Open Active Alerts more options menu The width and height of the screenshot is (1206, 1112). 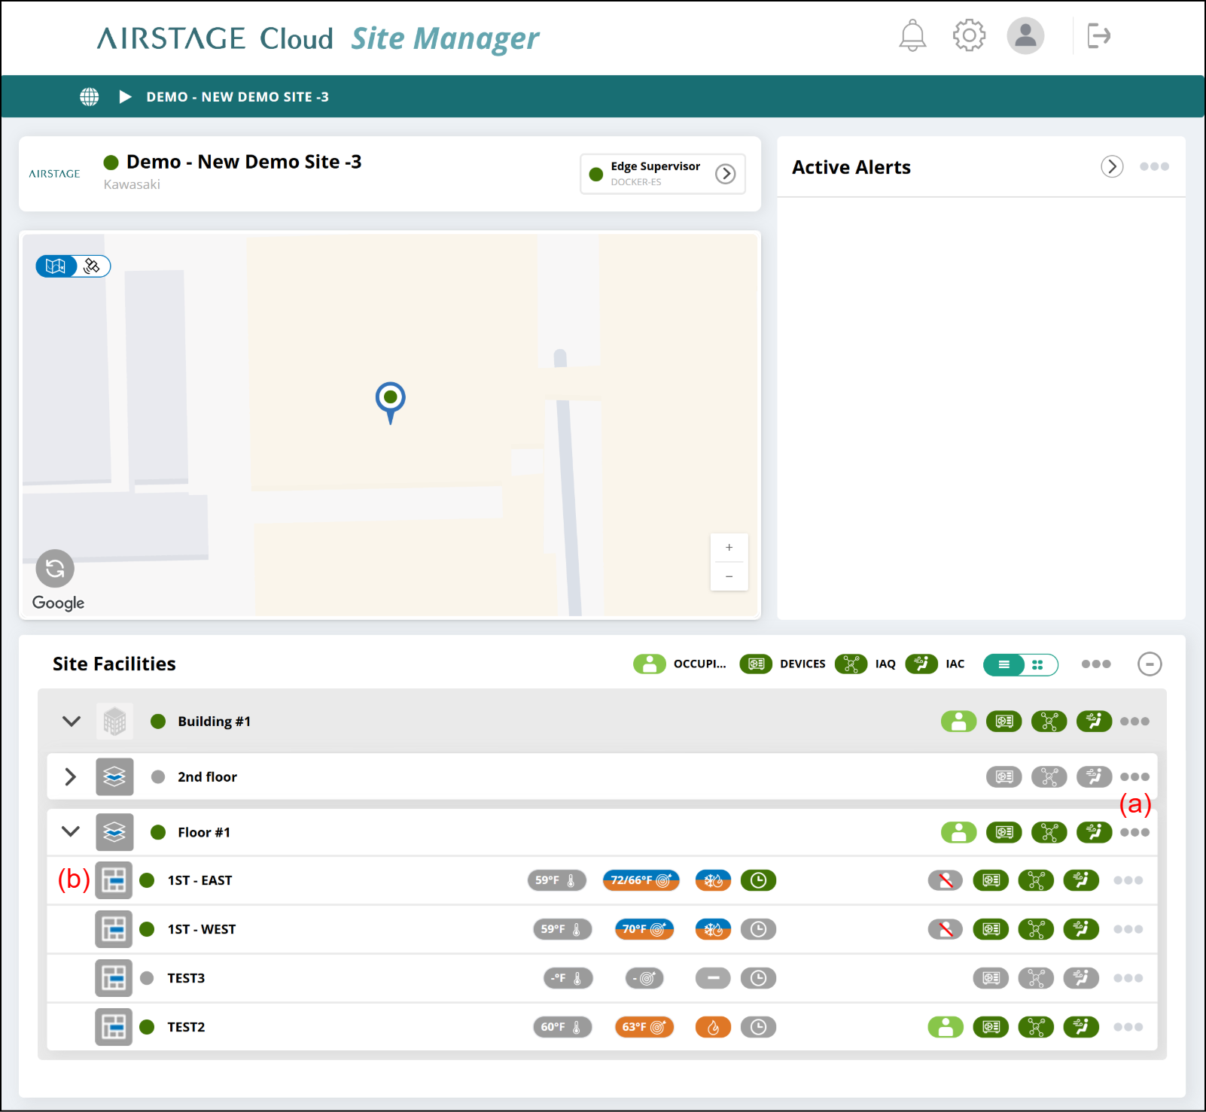tap(1154, 166)
